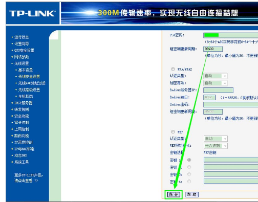Image resolution: width=258 pixels, height=202 pixels.
Task: Expand 网络参数 menu section
Action: click(21, 57)
